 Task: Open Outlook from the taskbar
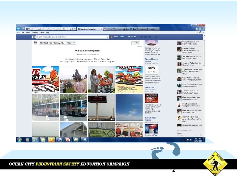point(51,140)
